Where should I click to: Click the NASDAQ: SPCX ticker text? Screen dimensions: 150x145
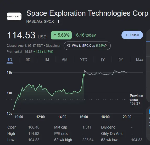coord(40,21)
